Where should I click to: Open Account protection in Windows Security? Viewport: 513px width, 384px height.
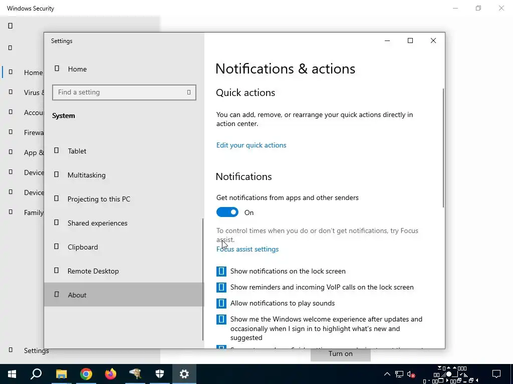pyautogui.click(x=34, y=112)
